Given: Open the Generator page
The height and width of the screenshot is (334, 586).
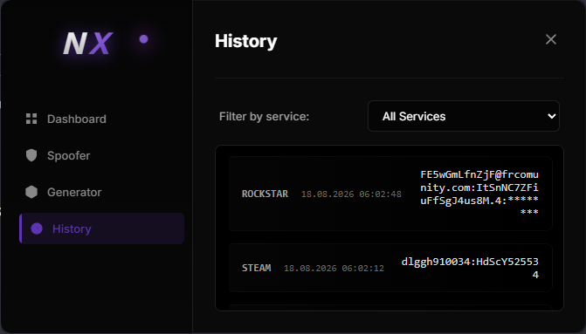Looking at the screenshot, I should coord(101,192).
